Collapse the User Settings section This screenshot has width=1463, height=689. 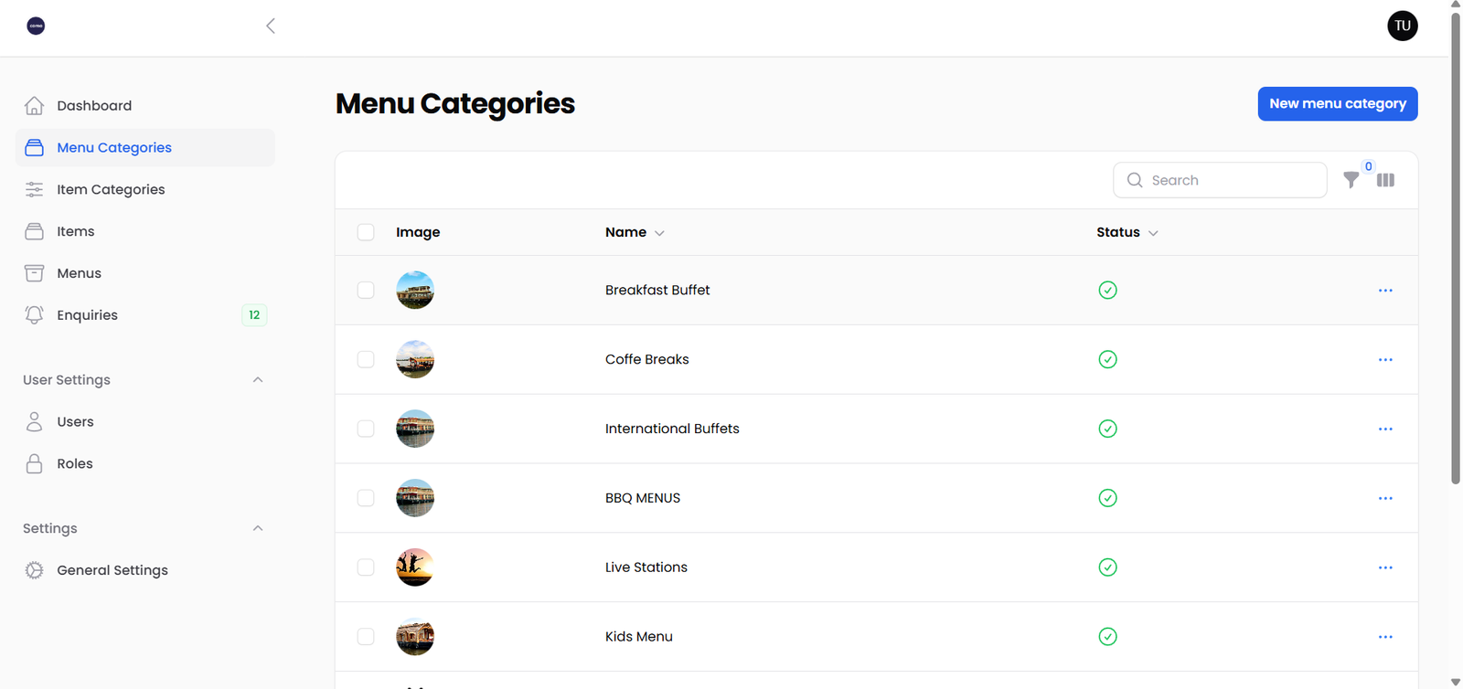pyautogui.click(x=258, y=380)
